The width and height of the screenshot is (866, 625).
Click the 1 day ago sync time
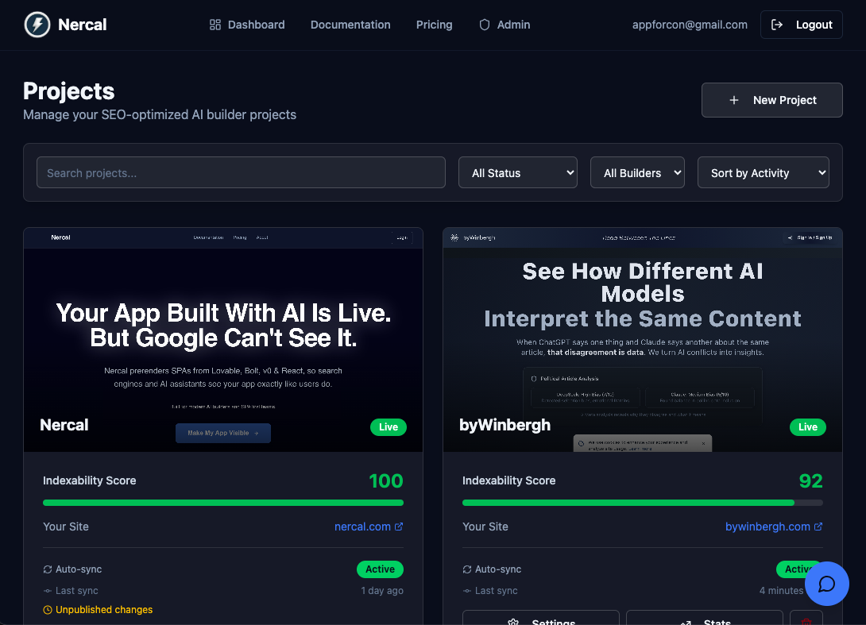382,591
